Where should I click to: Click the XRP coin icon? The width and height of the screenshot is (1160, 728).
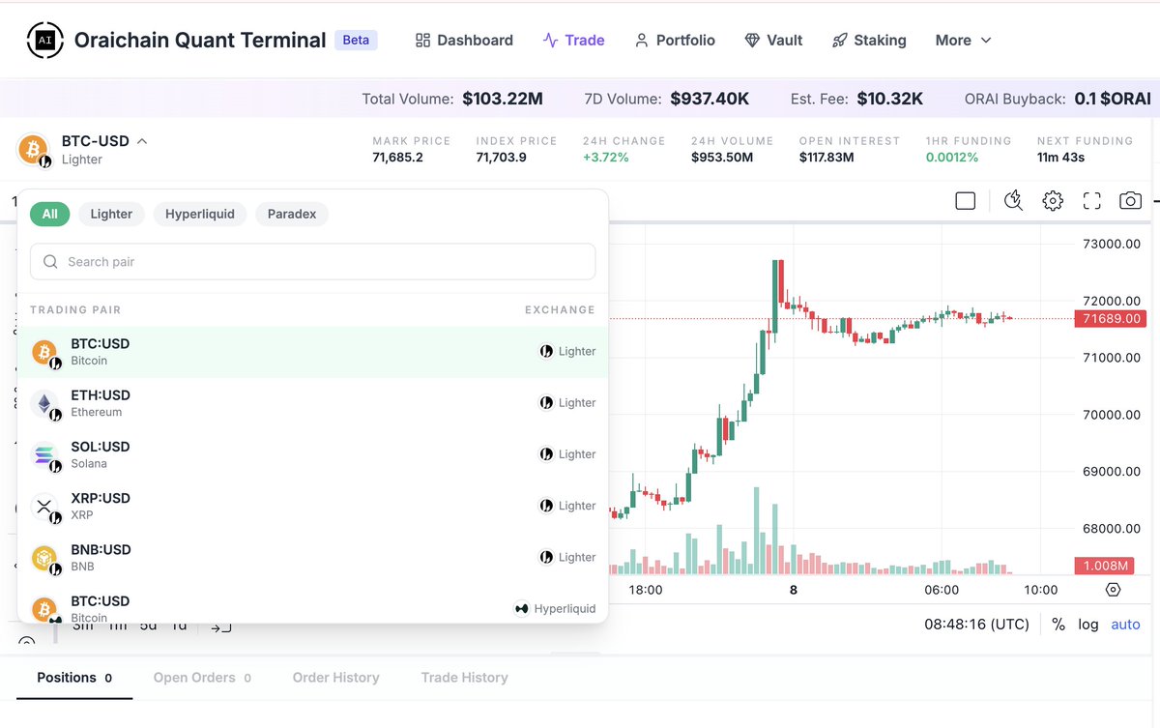click(x=45, y=506)
